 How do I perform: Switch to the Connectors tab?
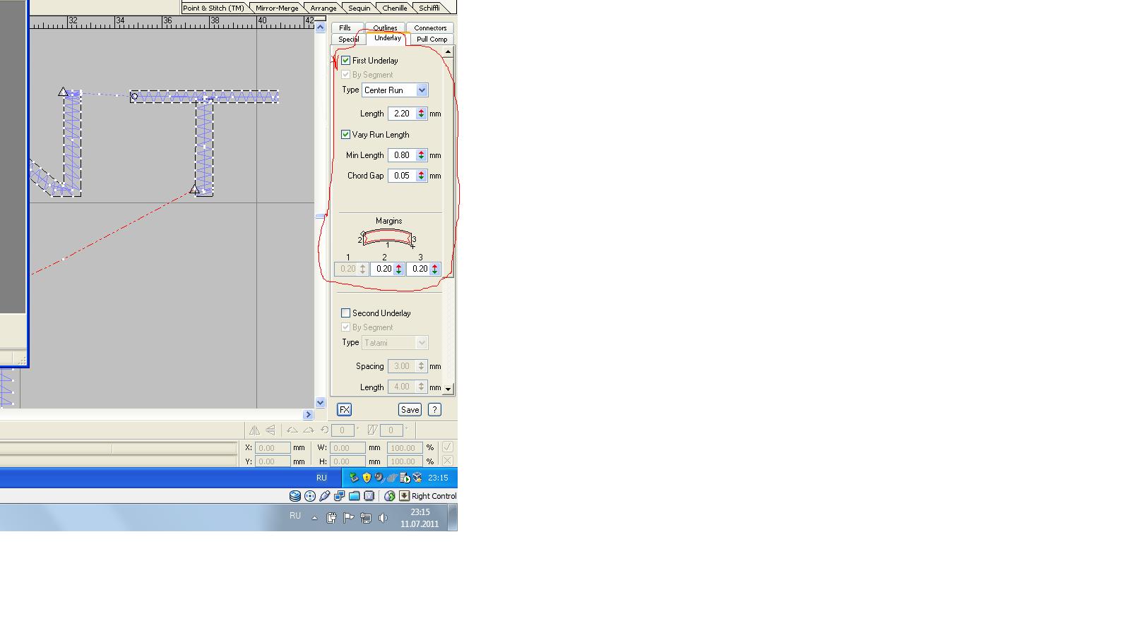[x=430, y=28]
